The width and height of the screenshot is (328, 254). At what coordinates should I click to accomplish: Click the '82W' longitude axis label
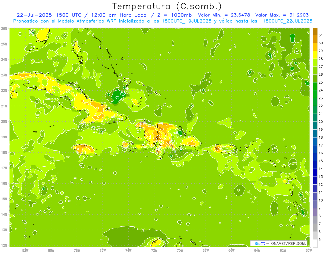(x=25, y=250)
